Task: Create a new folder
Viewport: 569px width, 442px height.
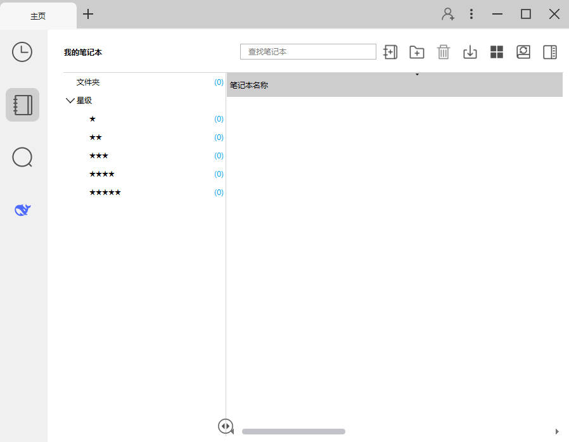Action: tap(416, 52)
